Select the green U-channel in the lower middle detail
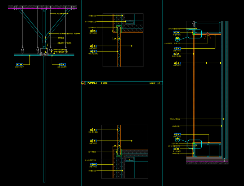Screen dimensions: 244x186 point(119,153)
